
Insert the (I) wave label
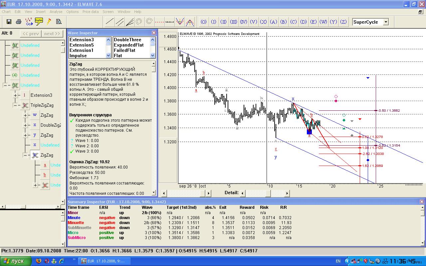214,22
